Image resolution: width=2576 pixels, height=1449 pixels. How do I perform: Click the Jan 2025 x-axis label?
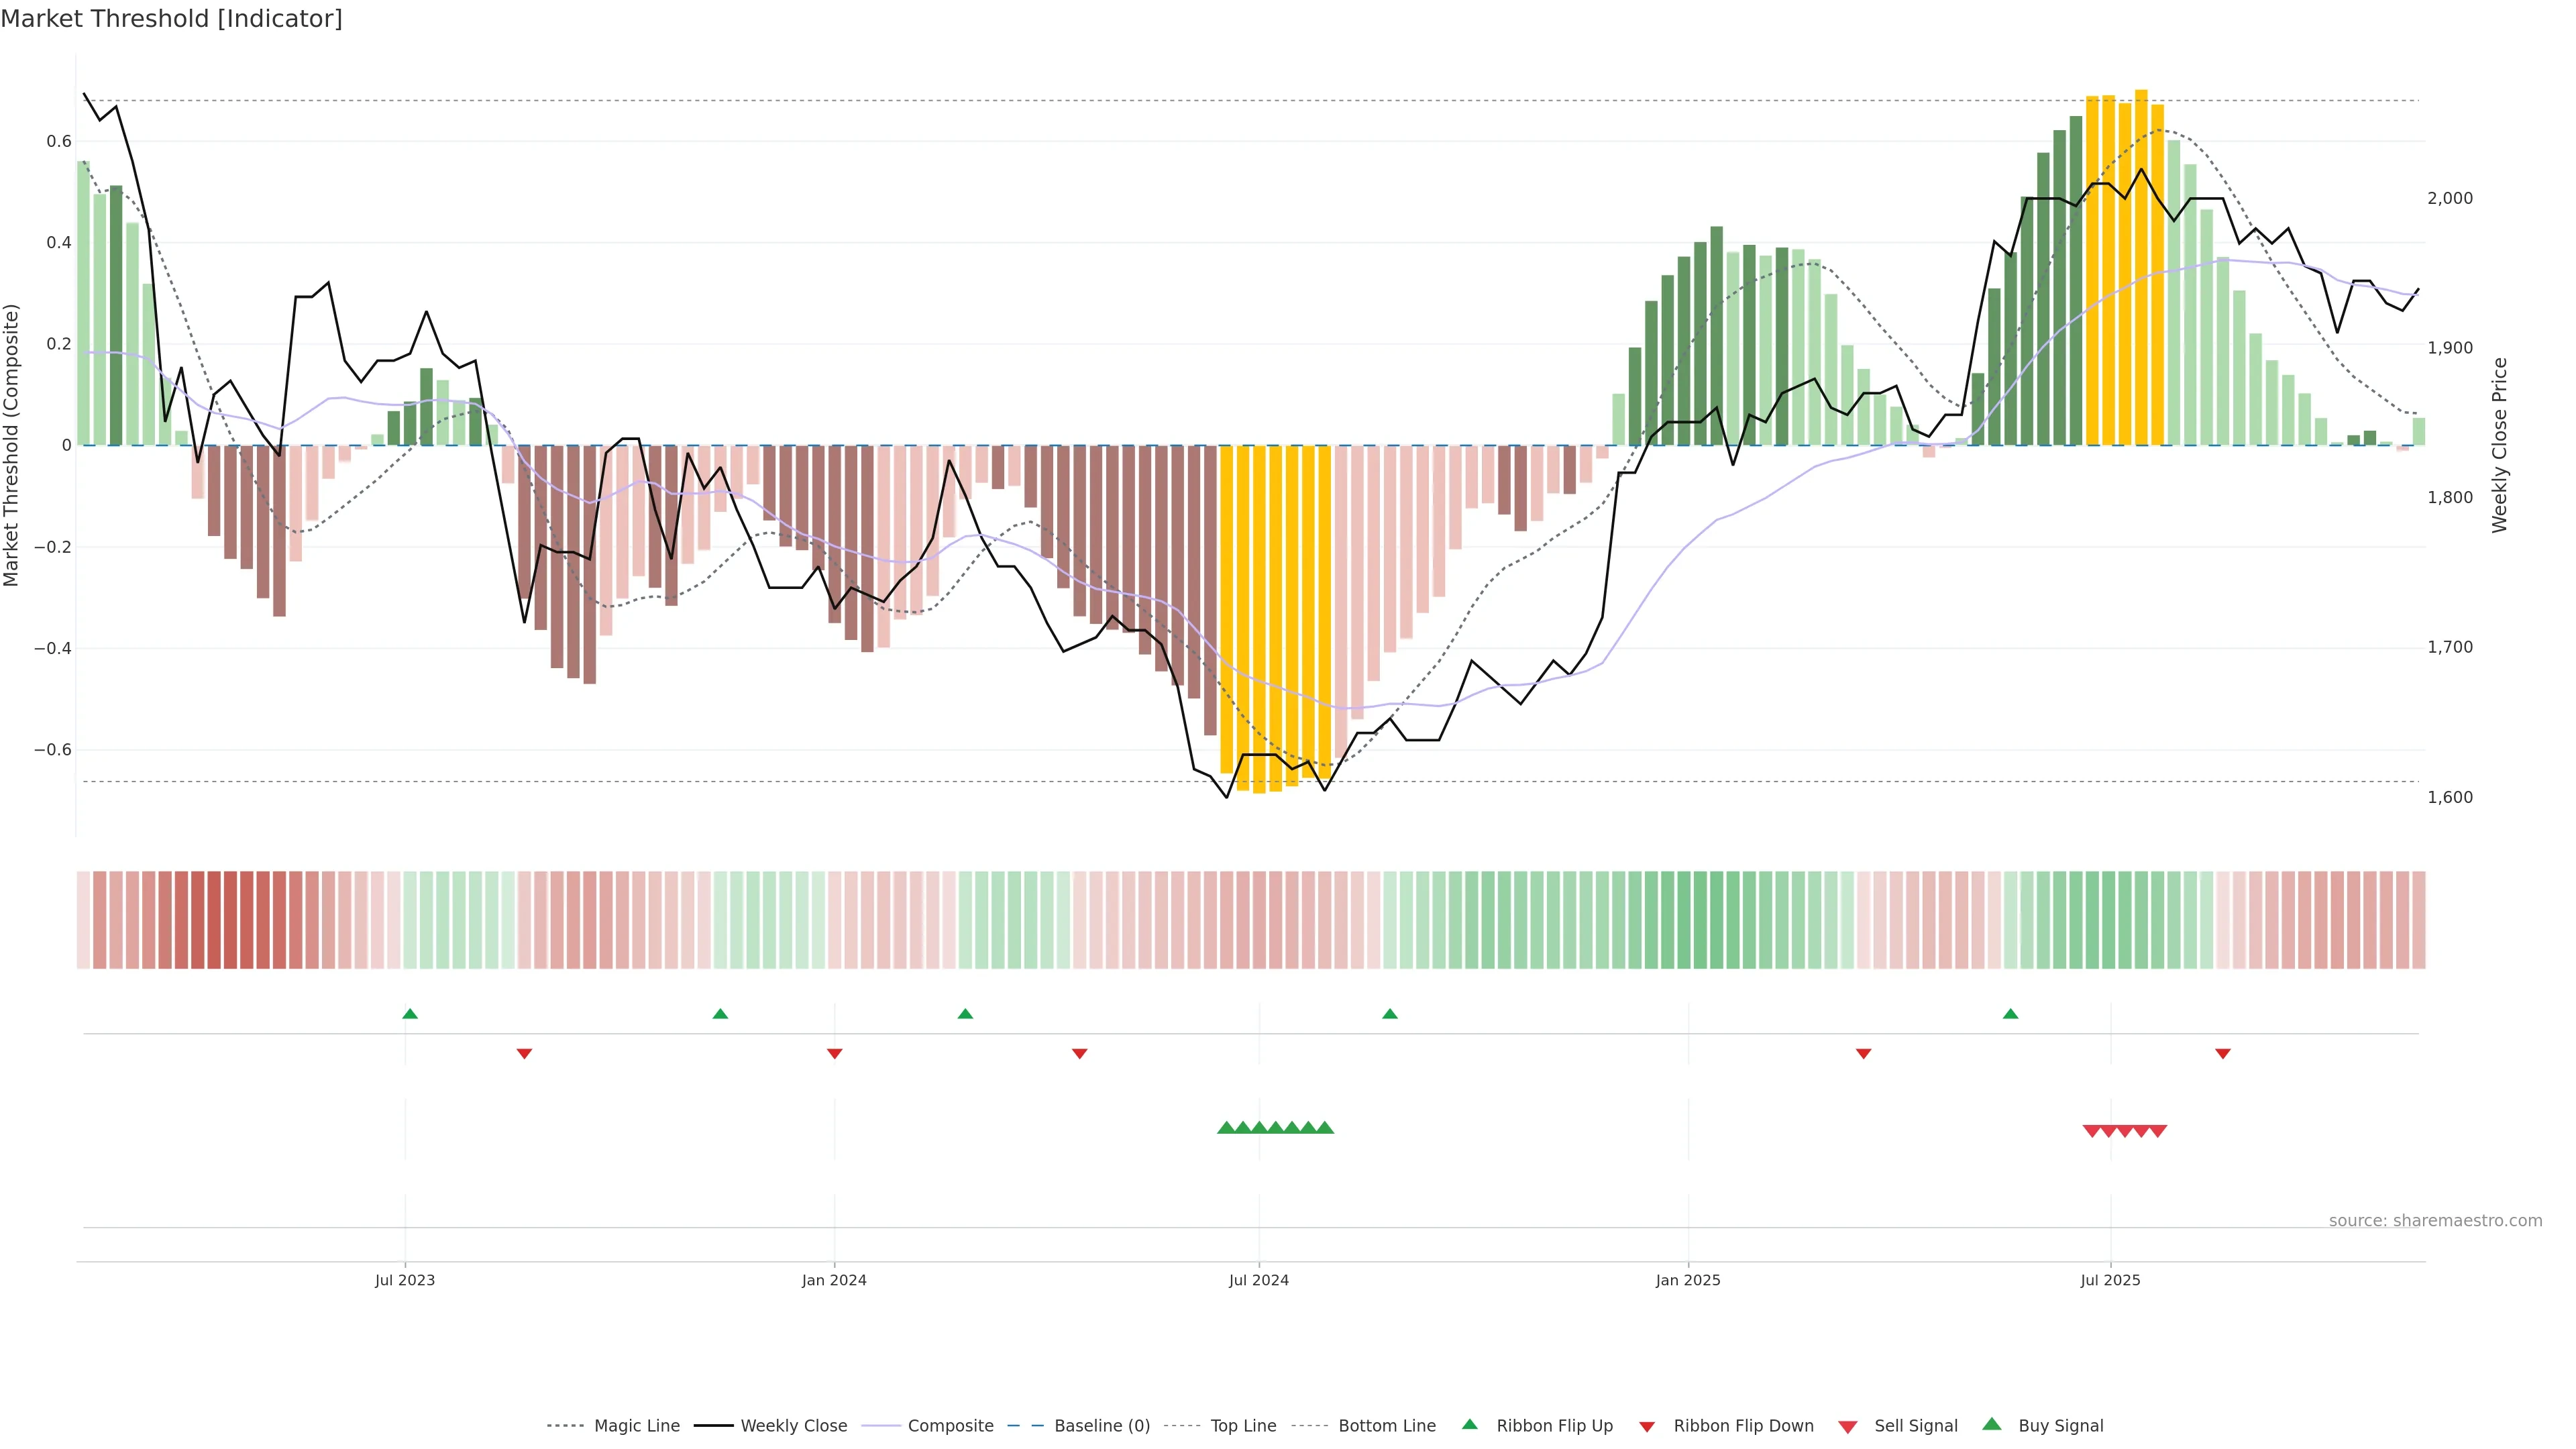(x=1687, y=1280)
